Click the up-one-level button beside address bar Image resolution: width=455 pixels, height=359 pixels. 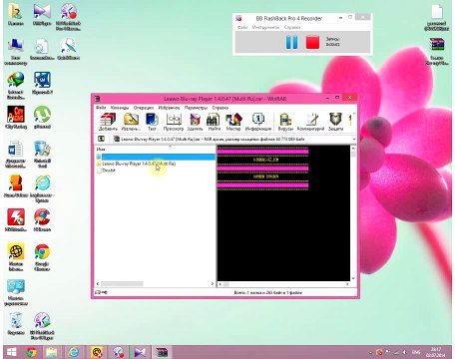tap(101, 139)
